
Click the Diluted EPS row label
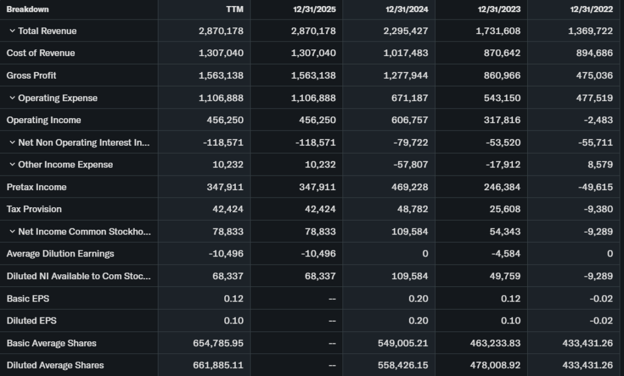click(x=32, y=321)
